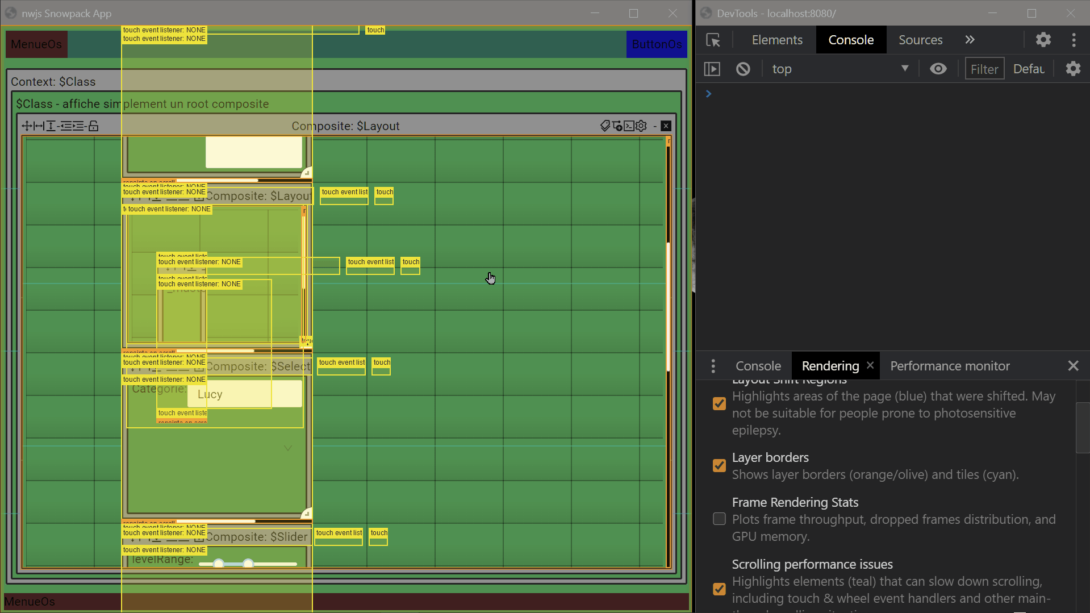
Task: Enable the Frame Rendering Stats checkbox
Action: pyautogui.click(x=719, y=519)
